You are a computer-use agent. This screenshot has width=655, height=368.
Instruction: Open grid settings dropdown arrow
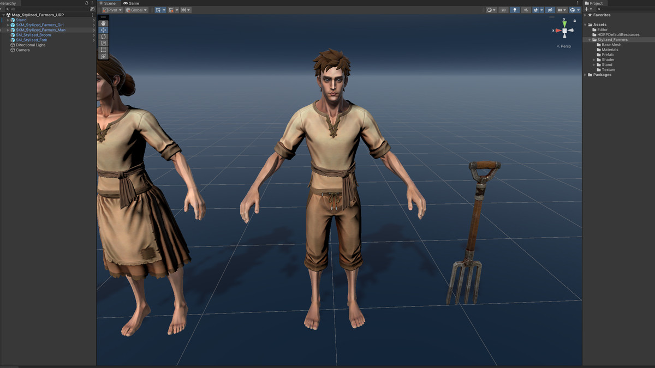point(164,10)
